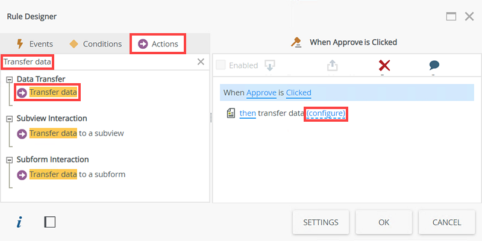The image size is (482, 241).
Task: Collapse the Data Transfer group
Action: 10,80
